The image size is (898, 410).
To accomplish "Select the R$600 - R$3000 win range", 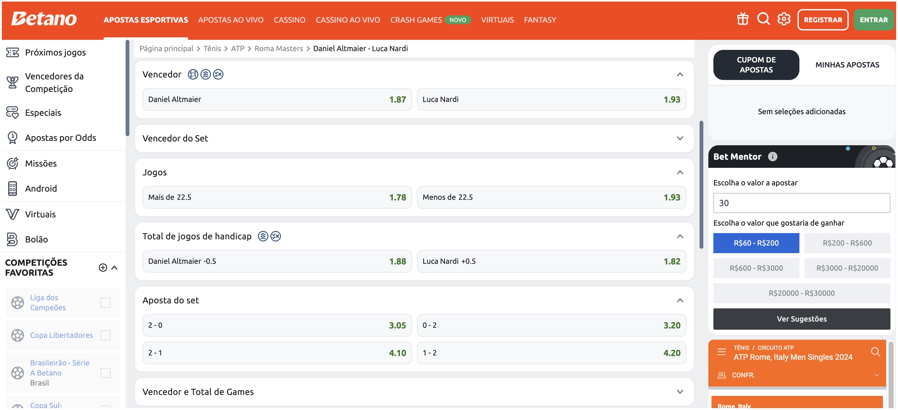I will click(x=756, y=268).
